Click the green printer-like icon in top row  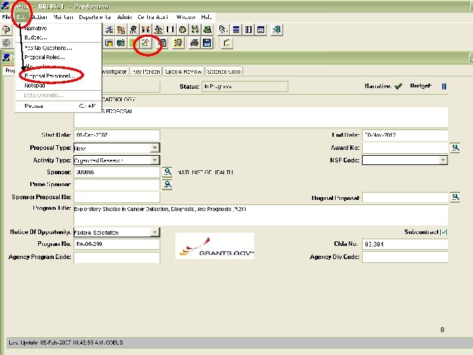pos(207,30)
